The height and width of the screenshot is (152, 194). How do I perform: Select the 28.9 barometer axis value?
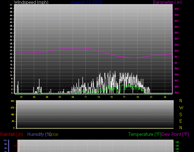coord(176,69)
